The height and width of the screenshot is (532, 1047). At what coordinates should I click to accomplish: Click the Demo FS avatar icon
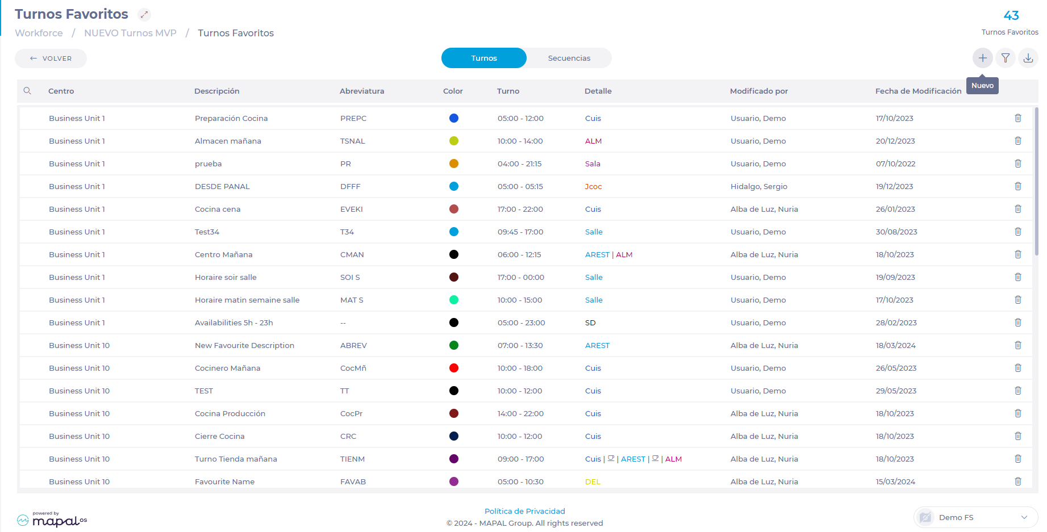[x=926, y=517]
